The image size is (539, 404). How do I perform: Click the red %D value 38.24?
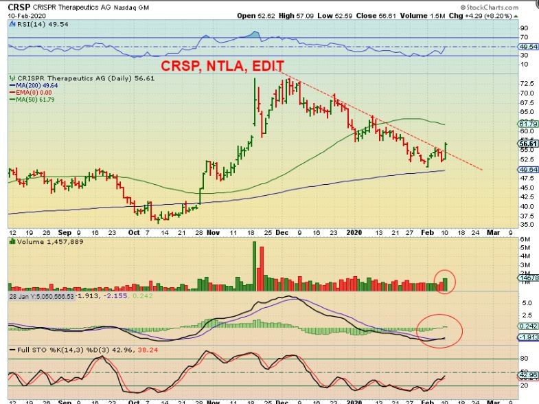[x=148, y=350]
